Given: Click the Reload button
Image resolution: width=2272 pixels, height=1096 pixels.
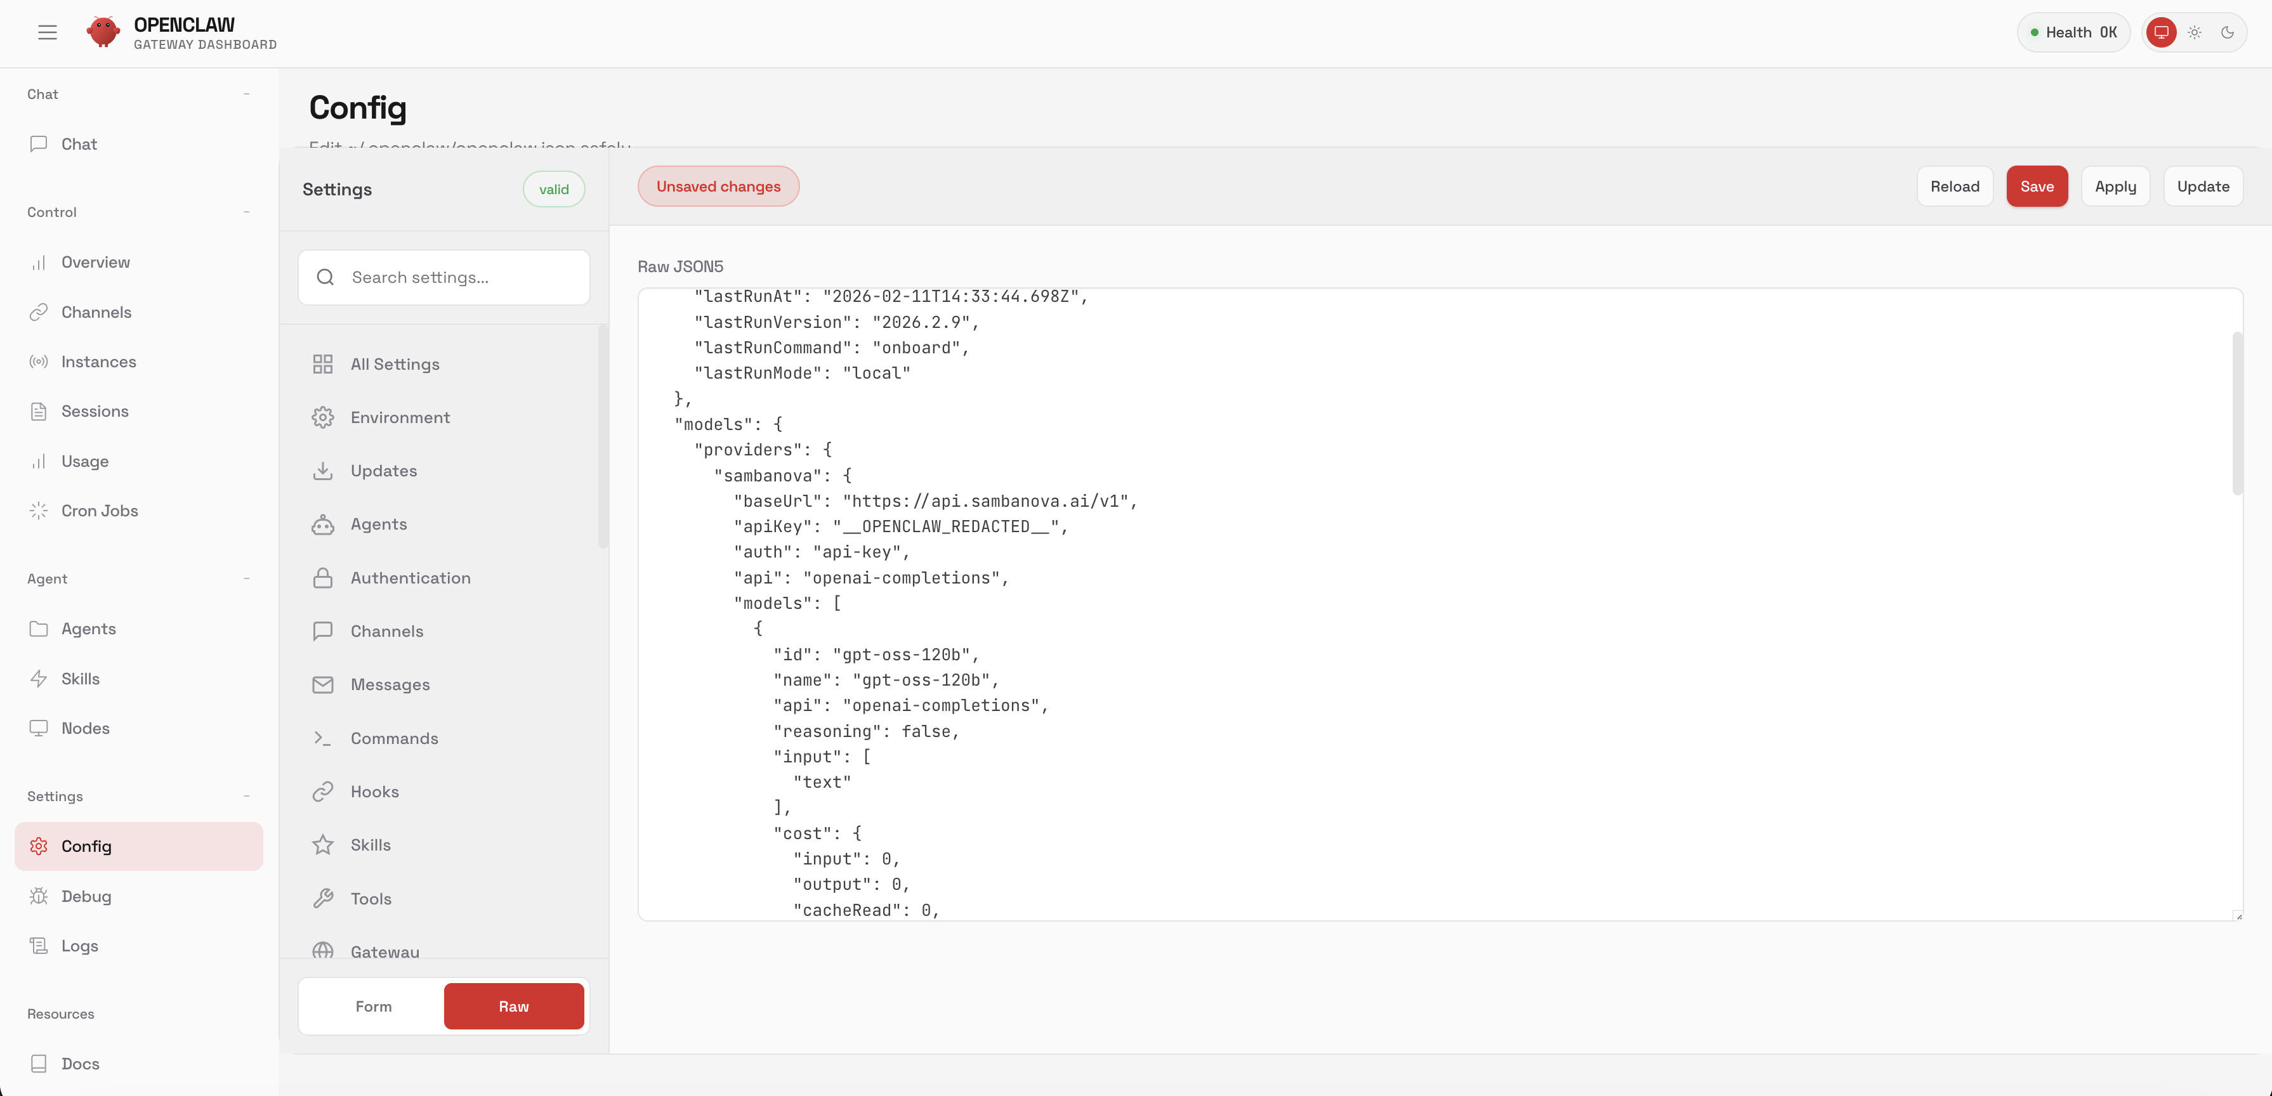Looking at the screenshot, I should 1955,186.
